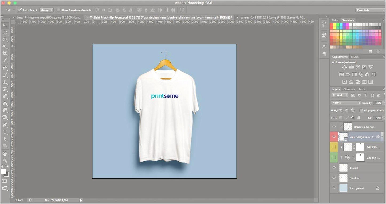Add a Color Balance adjustment
Viewport: 386px width, 204px height.
348,74
